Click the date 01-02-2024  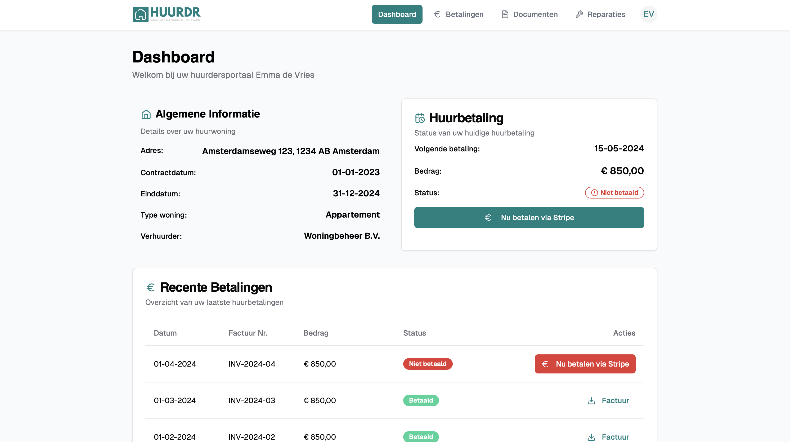point(175,437)
